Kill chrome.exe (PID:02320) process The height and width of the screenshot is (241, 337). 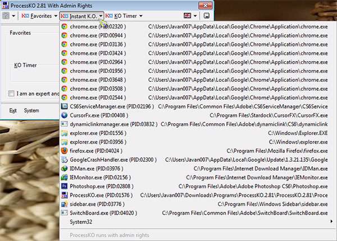point(197,26)
